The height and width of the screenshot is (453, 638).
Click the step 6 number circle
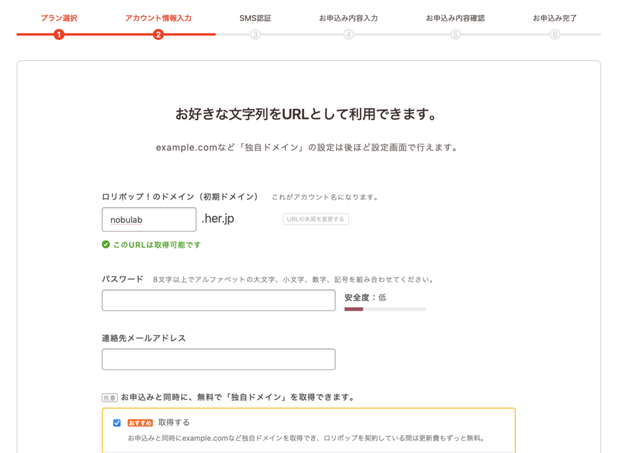point(555,35)
